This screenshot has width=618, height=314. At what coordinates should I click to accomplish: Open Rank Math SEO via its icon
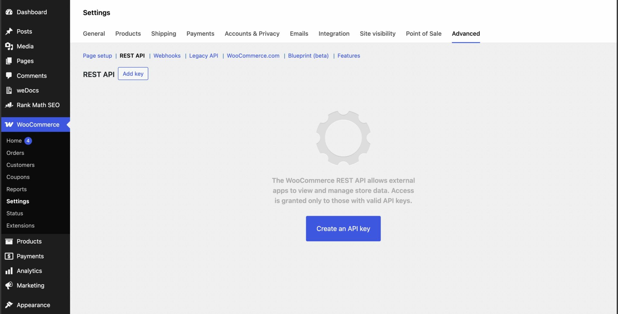9,105
